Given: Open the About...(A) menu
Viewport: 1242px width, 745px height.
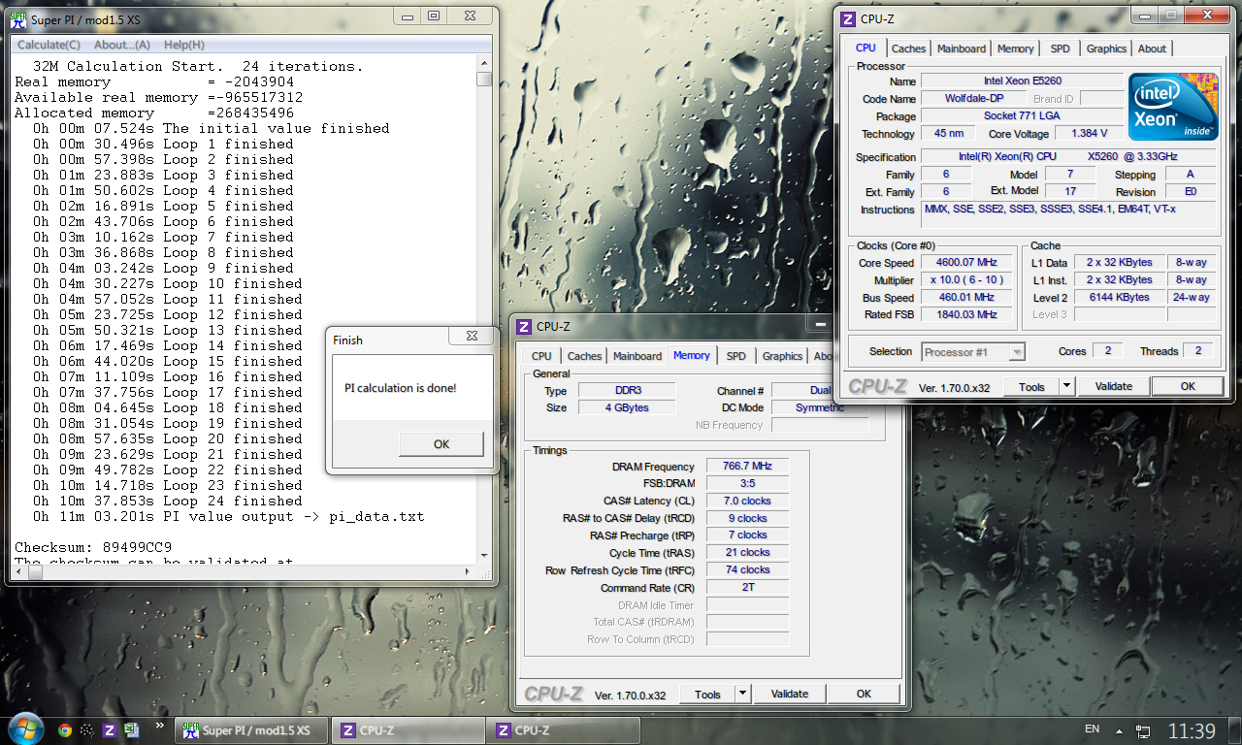Looking at the screenshot, I should [x=122, y=45].
